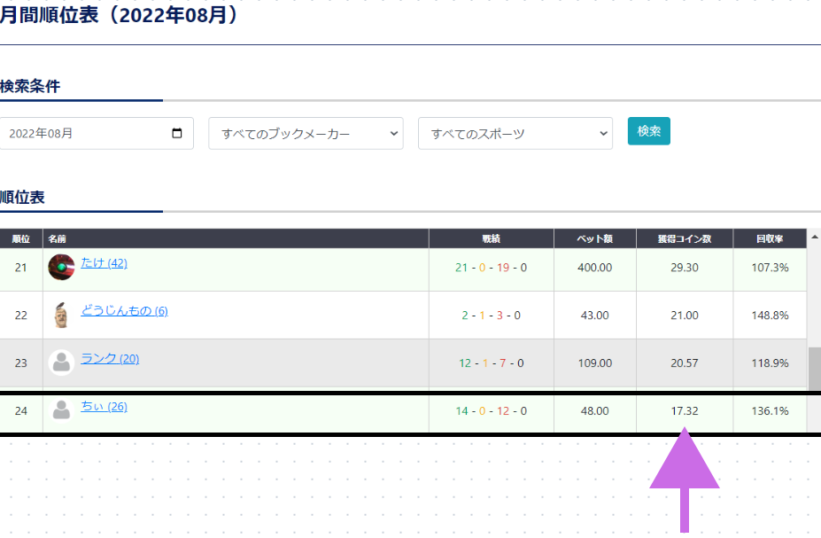Click たけ's profile avatar photo
Image resolution: width=821 pixels, height=538 pixels.
coord(61,267)
